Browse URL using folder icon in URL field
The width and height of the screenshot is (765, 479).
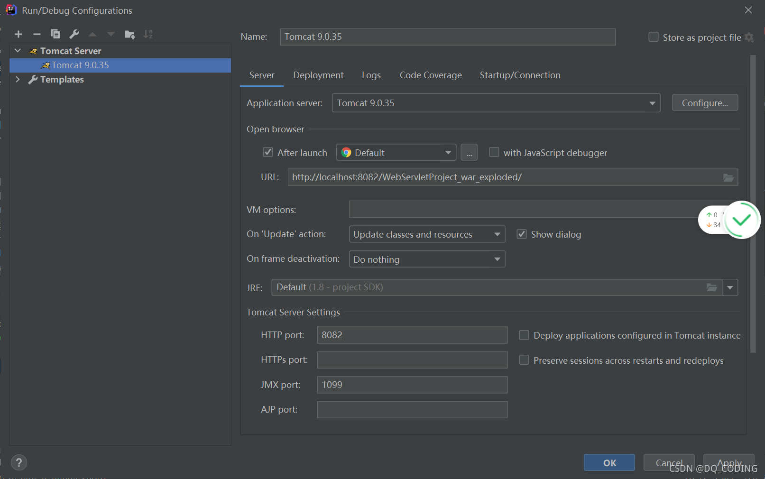(x=728, y=177)
